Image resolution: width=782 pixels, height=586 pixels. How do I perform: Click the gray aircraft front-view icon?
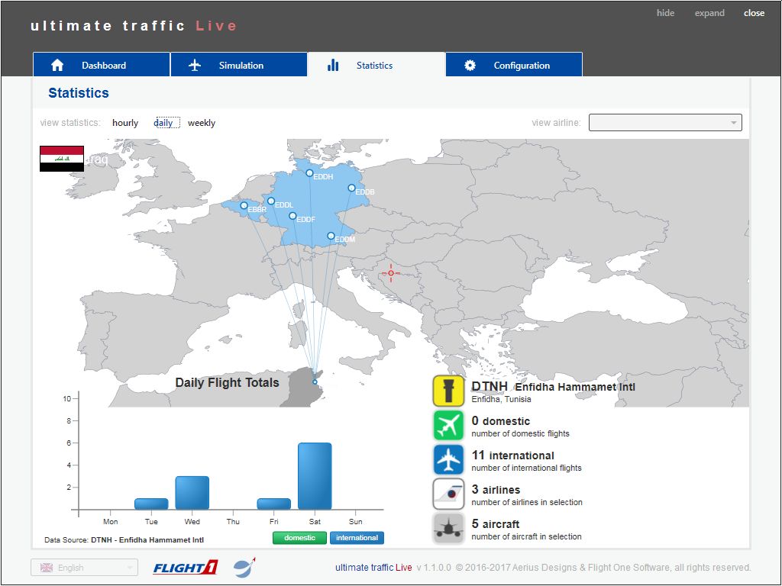point(448,529)
